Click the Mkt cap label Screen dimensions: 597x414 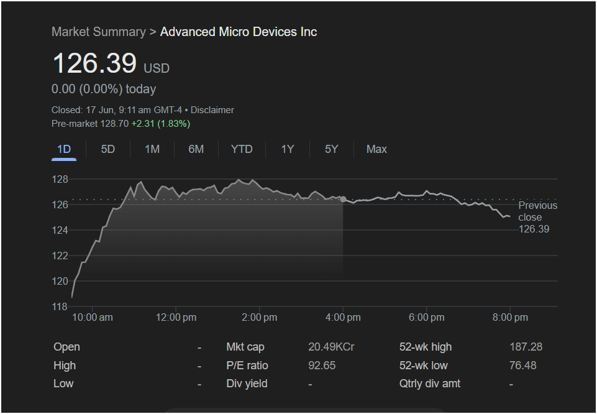[x=245, y=347]
